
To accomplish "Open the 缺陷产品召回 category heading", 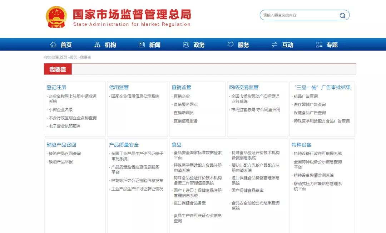I will tap(61, 145).
